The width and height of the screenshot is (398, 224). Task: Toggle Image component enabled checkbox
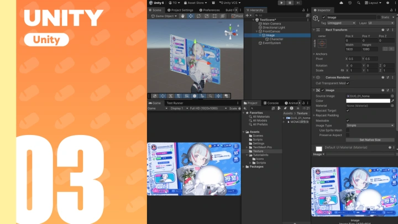(x=323, y=90)
